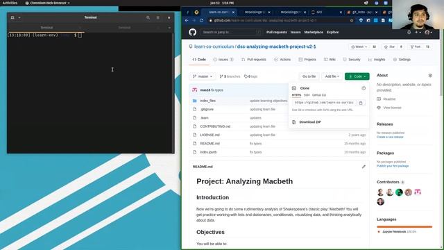Open GitHub notifications bell

(409, 33)
